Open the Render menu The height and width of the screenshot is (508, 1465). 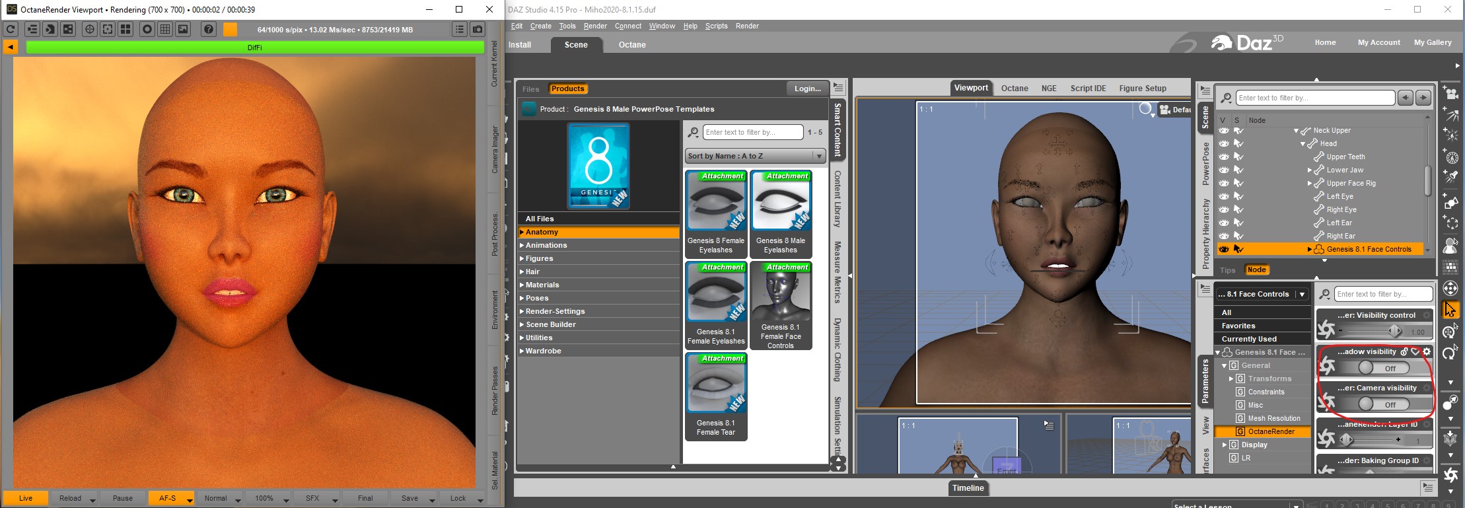click(594, 26)
